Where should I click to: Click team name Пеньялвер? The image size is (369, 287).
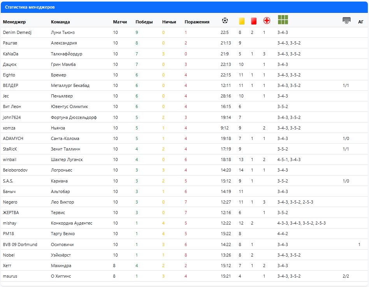(61, 96)
